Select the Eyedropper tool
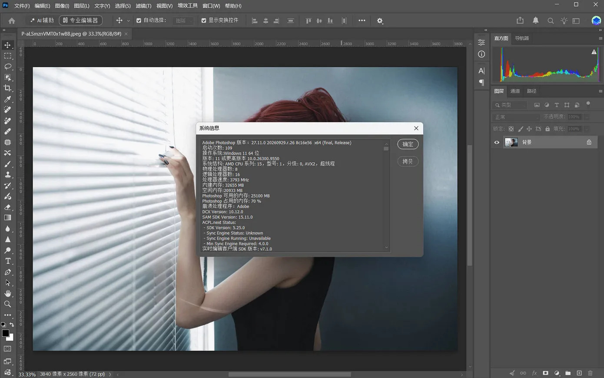This screenshot has height=378, width=604. (7, 99)
